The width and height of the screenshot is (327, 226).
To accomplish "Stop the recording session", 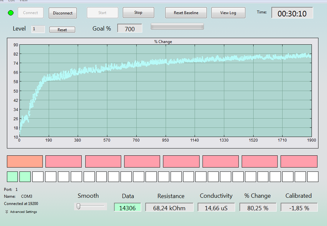I will point(138,12).
